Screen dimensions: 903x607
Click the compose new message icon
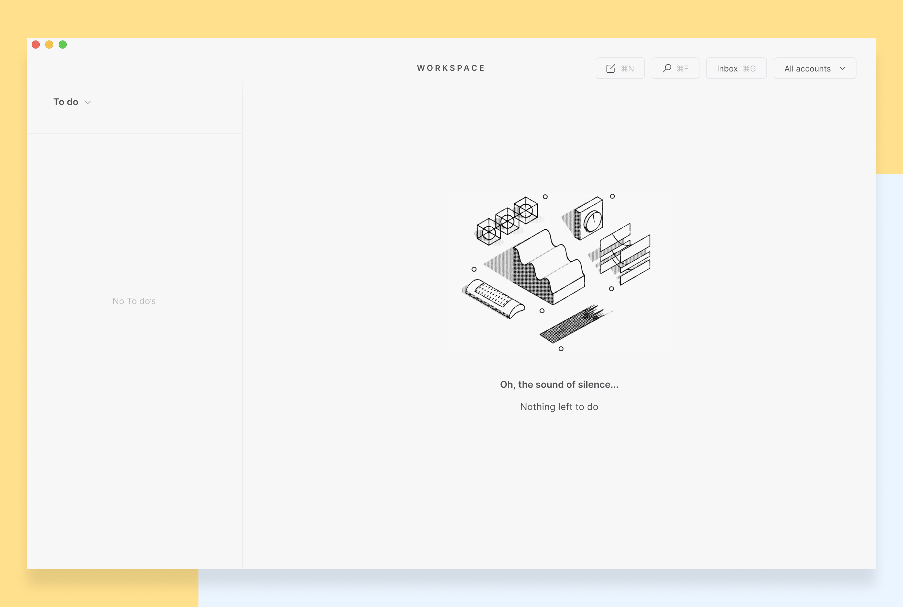click(610, 68)
